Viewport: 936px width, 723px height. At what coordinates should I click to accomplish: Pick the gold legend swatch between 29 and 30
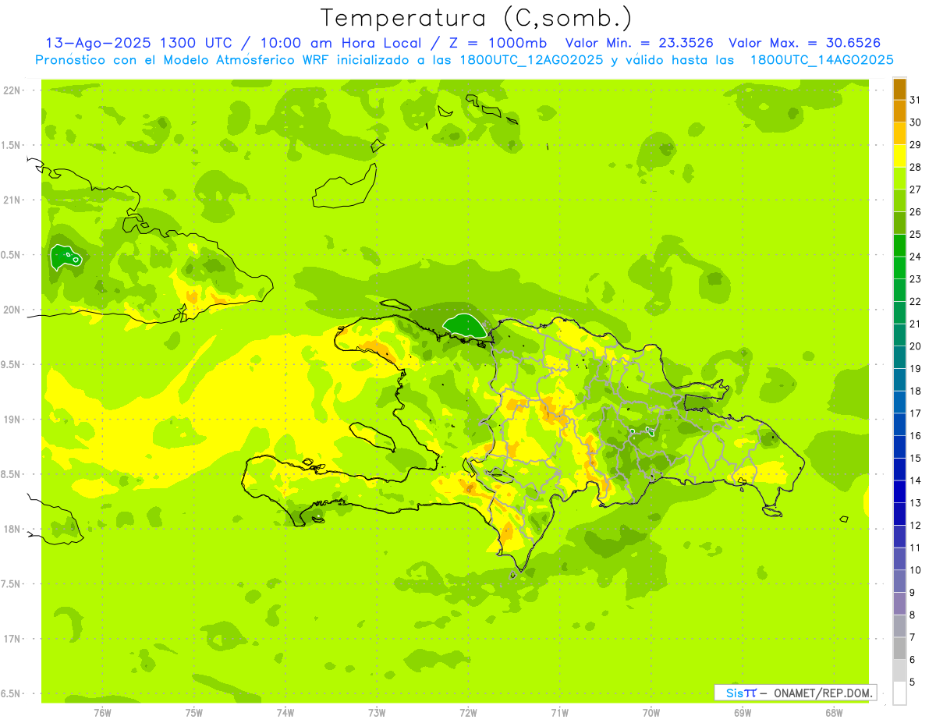point(899,133)
